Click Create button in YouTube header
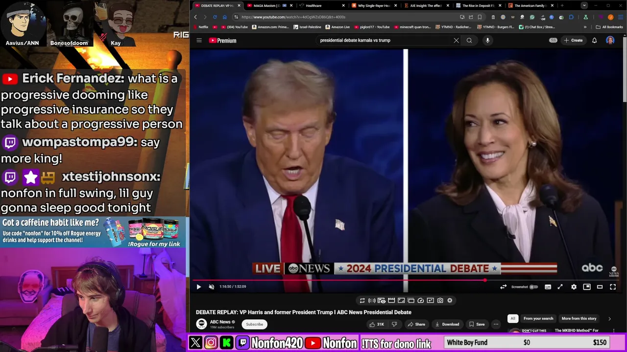This screenshot has width=627, height=352. tap(574, 41)
